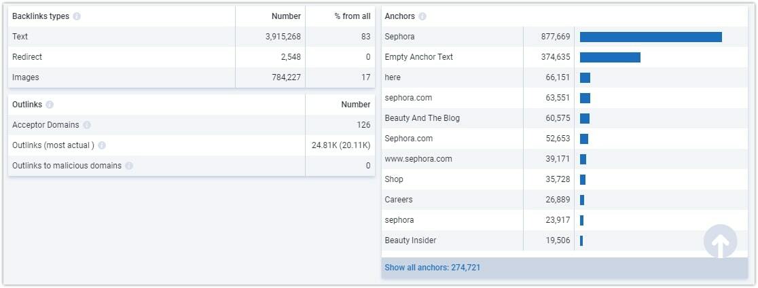Click the Careers anchor entry

(399, 200)
